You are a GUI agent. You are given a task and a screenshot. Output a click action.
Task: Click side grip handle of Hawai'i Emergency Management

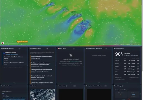click(112, 66)
